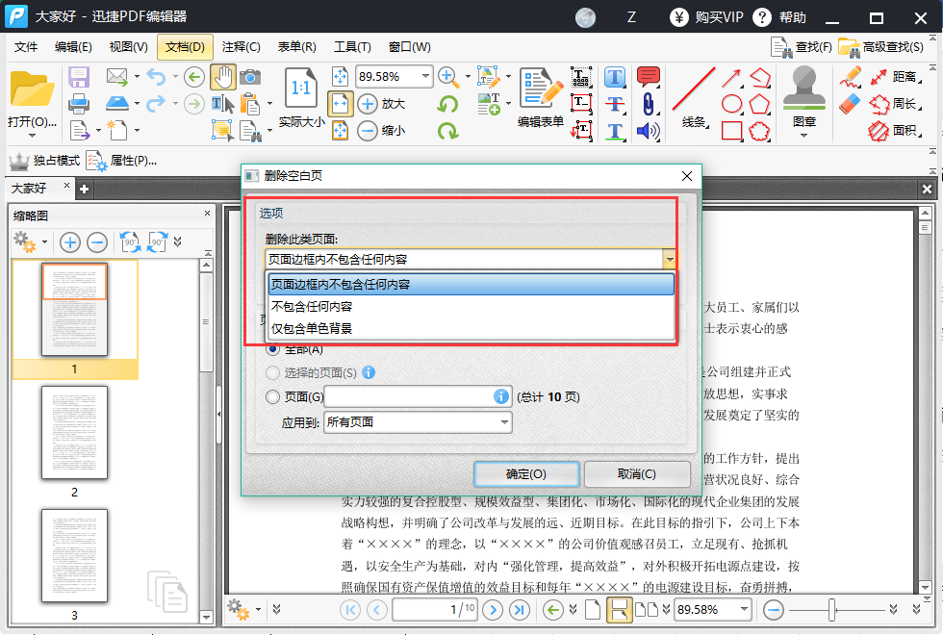The height and width of the screenshot is (635, 943).
Task: Go to the next page arrow
Action: coord(493,610)
